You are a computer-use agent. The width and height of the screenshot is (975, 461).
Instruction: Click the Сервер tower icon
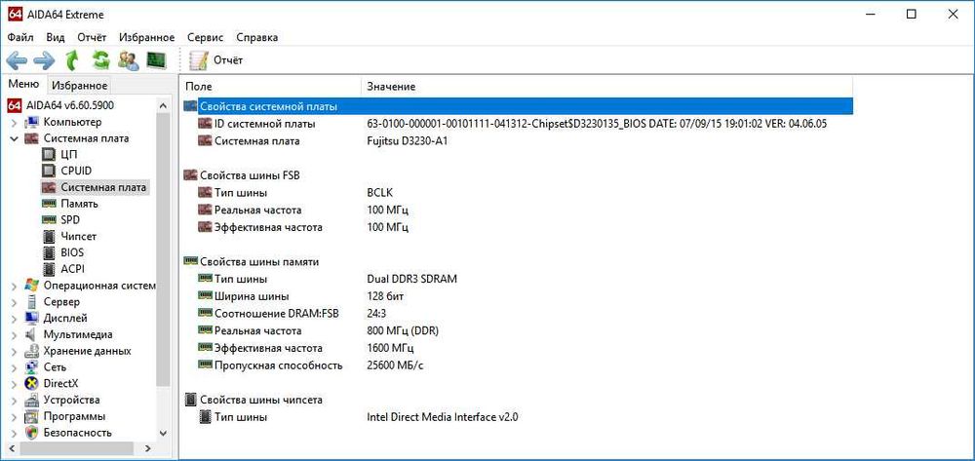pos(32,302)
